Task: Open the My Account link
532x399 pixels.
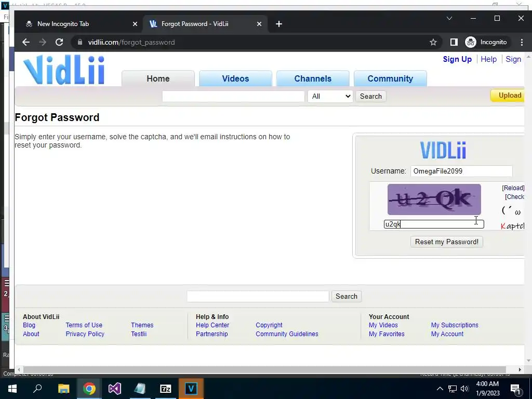Action: point(447,334)
